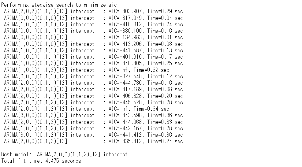This screenshot has width=302, height=167.
Task: Click the line with AIC=-403.907
Action: pos(93,11)
